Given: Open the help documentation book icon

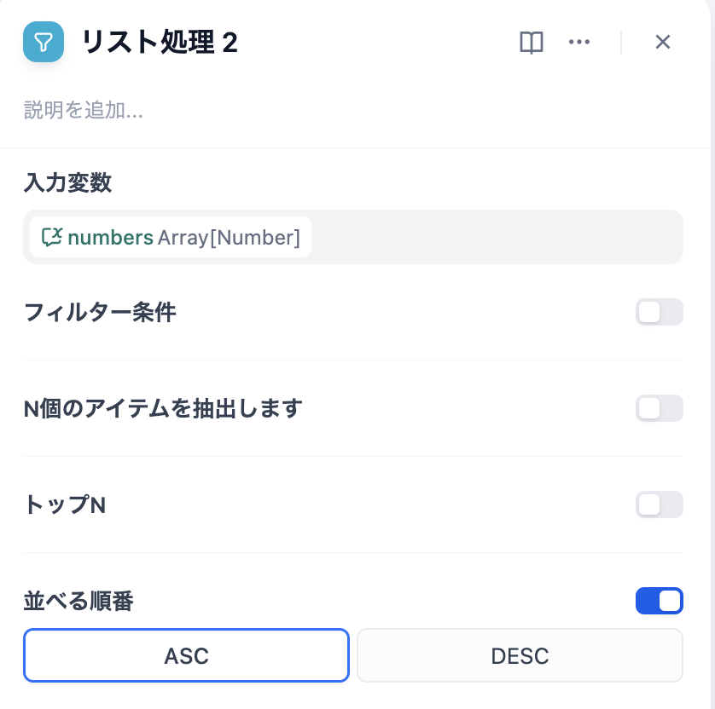Looking at the screenshot, I should click(532, 43).
